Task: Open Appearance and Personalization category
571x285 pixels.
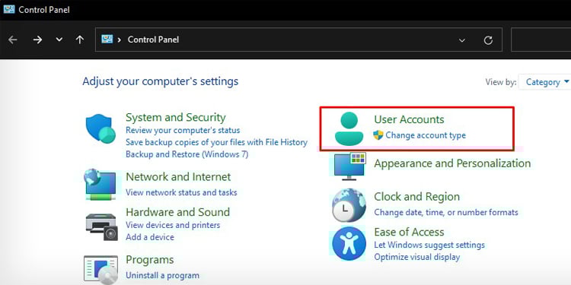Action: [x=452, y=163]
